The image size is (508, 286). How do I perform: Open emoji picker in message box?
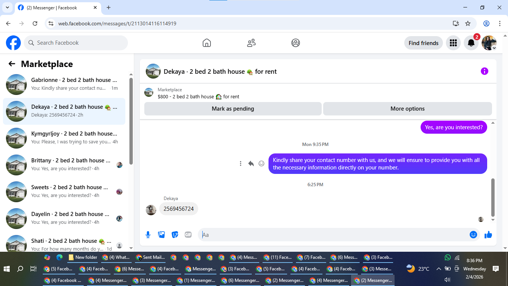pos(473,235)
